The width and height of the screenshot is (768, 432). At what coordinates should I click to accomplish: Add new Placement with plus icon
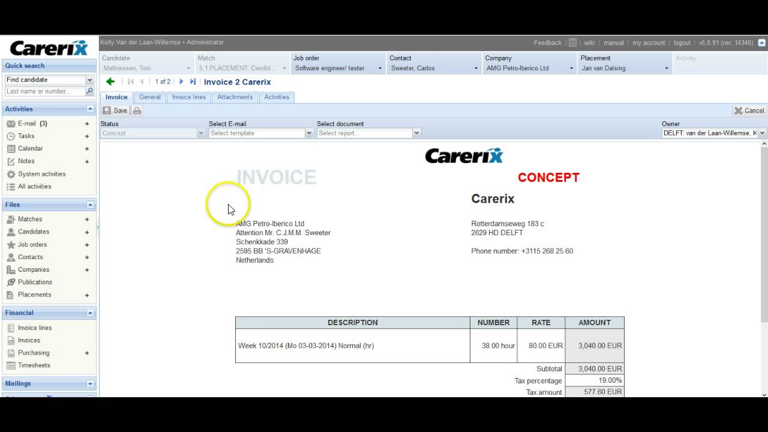pos(87,295)
